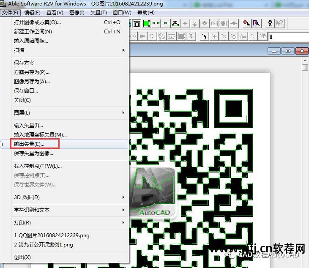
Task: Click the move point four-arrow icon
Action: 233,36
